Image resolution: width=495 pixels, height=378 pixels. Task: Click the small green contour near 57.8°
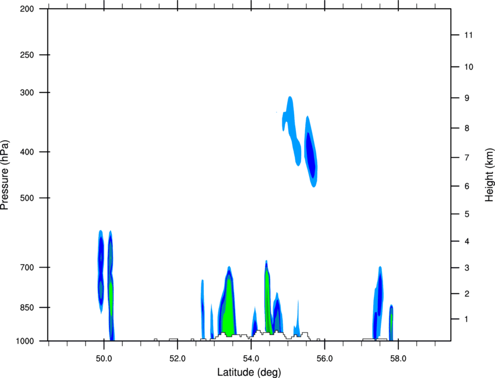coord(391,323)
